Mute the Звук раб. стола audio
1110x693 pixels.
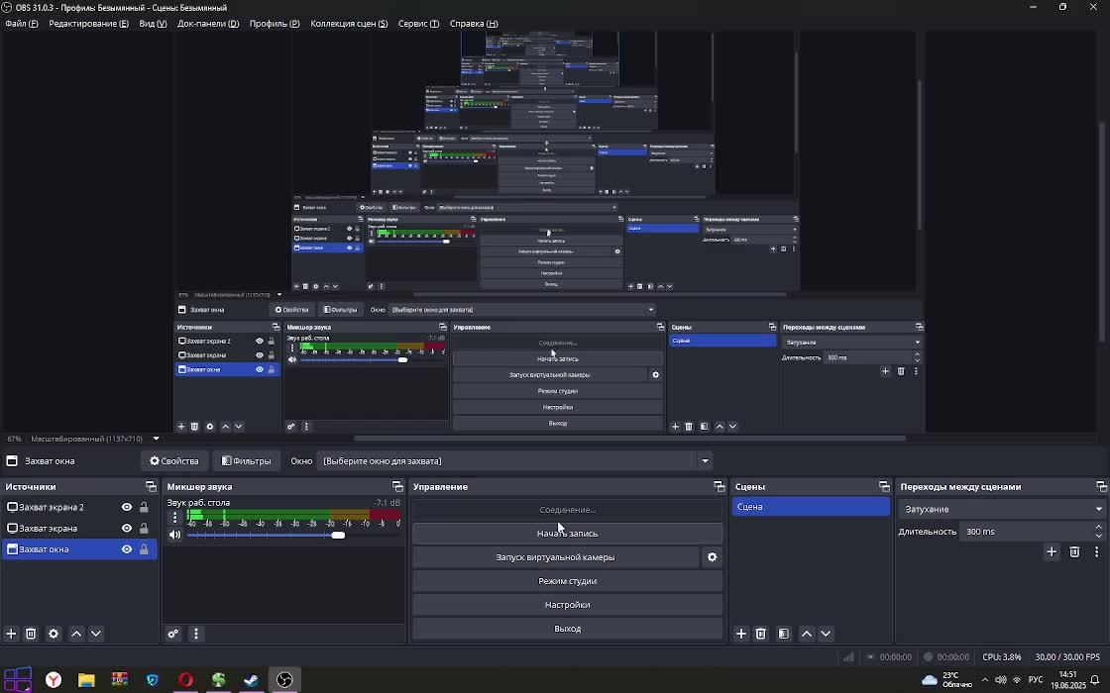pyautogui.click(x=174, y=535)
